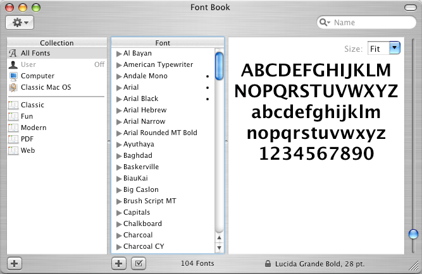Image resolution: width=422 pixels, height=274 pixels.
Task: Click the Classic collection icon
Action: pos(13,105)
